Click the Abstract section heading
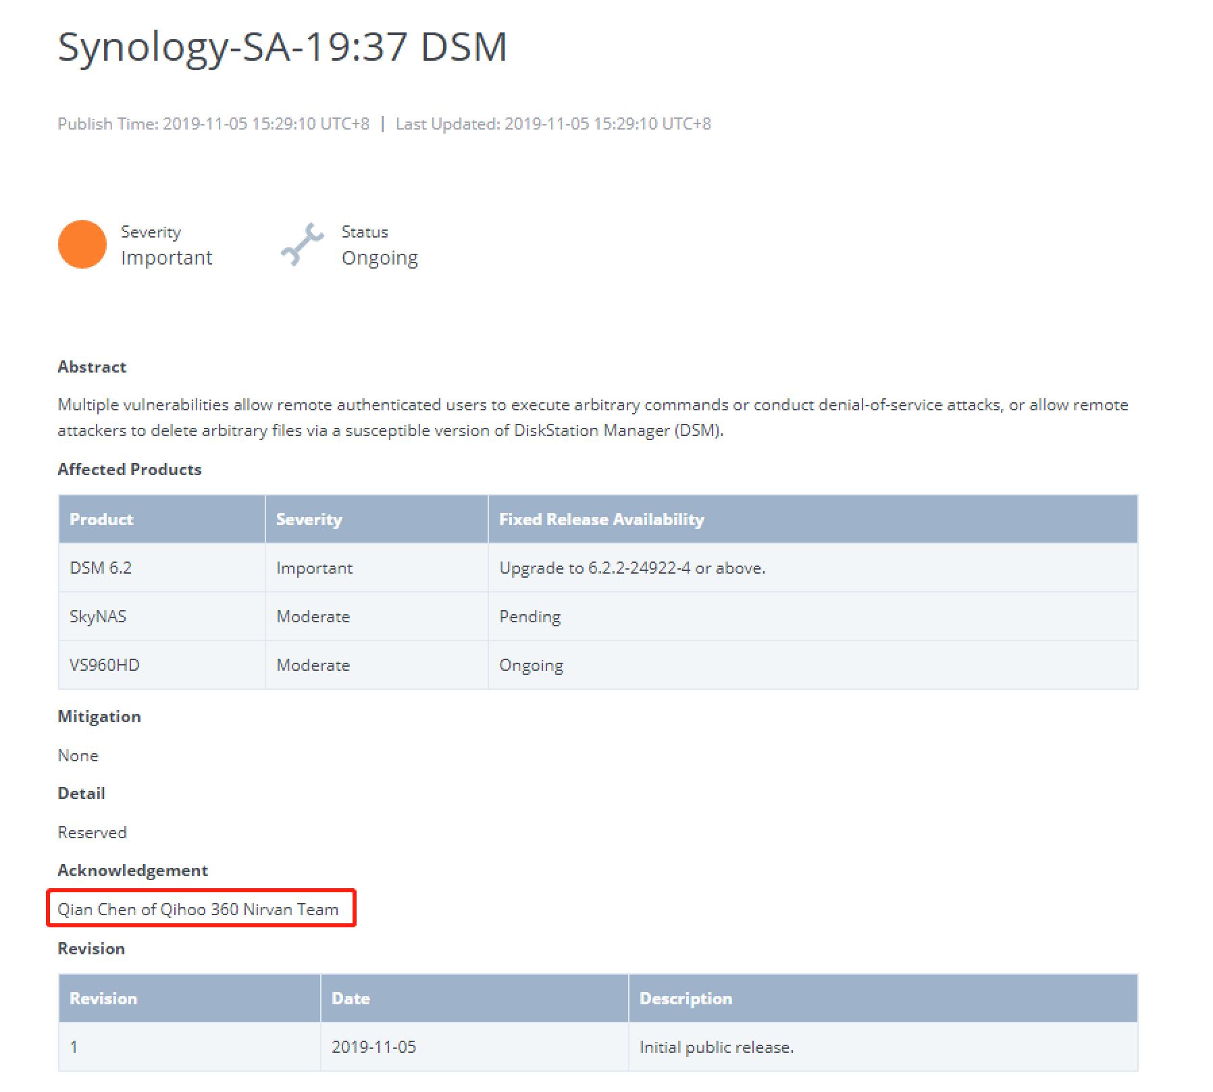 click(x=92, y=366)
